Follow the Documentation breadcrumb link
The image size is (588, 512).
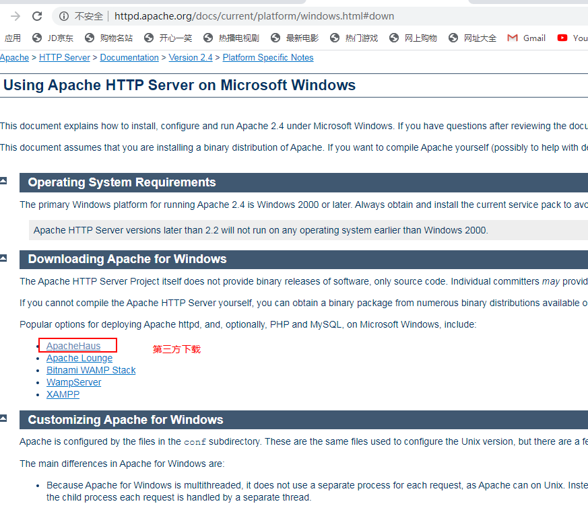point(129,57)
